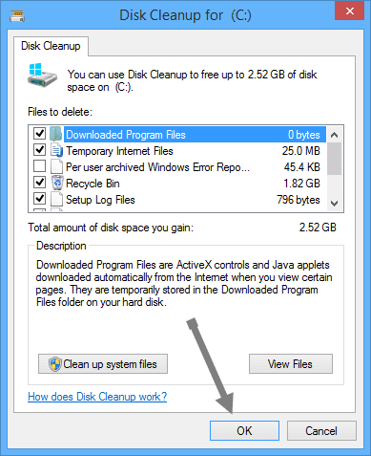Click the Recycle Bin icon in list
The image size is (371, 456).
(57, 183)
